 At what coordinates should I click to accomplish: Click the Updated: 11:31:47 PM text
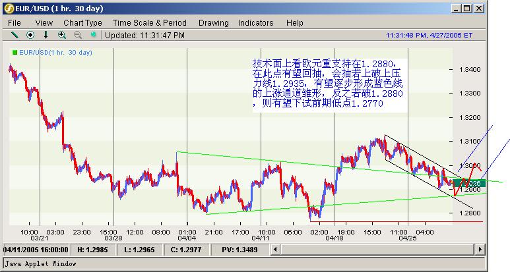pyautogui.click(x=144, y=35)
